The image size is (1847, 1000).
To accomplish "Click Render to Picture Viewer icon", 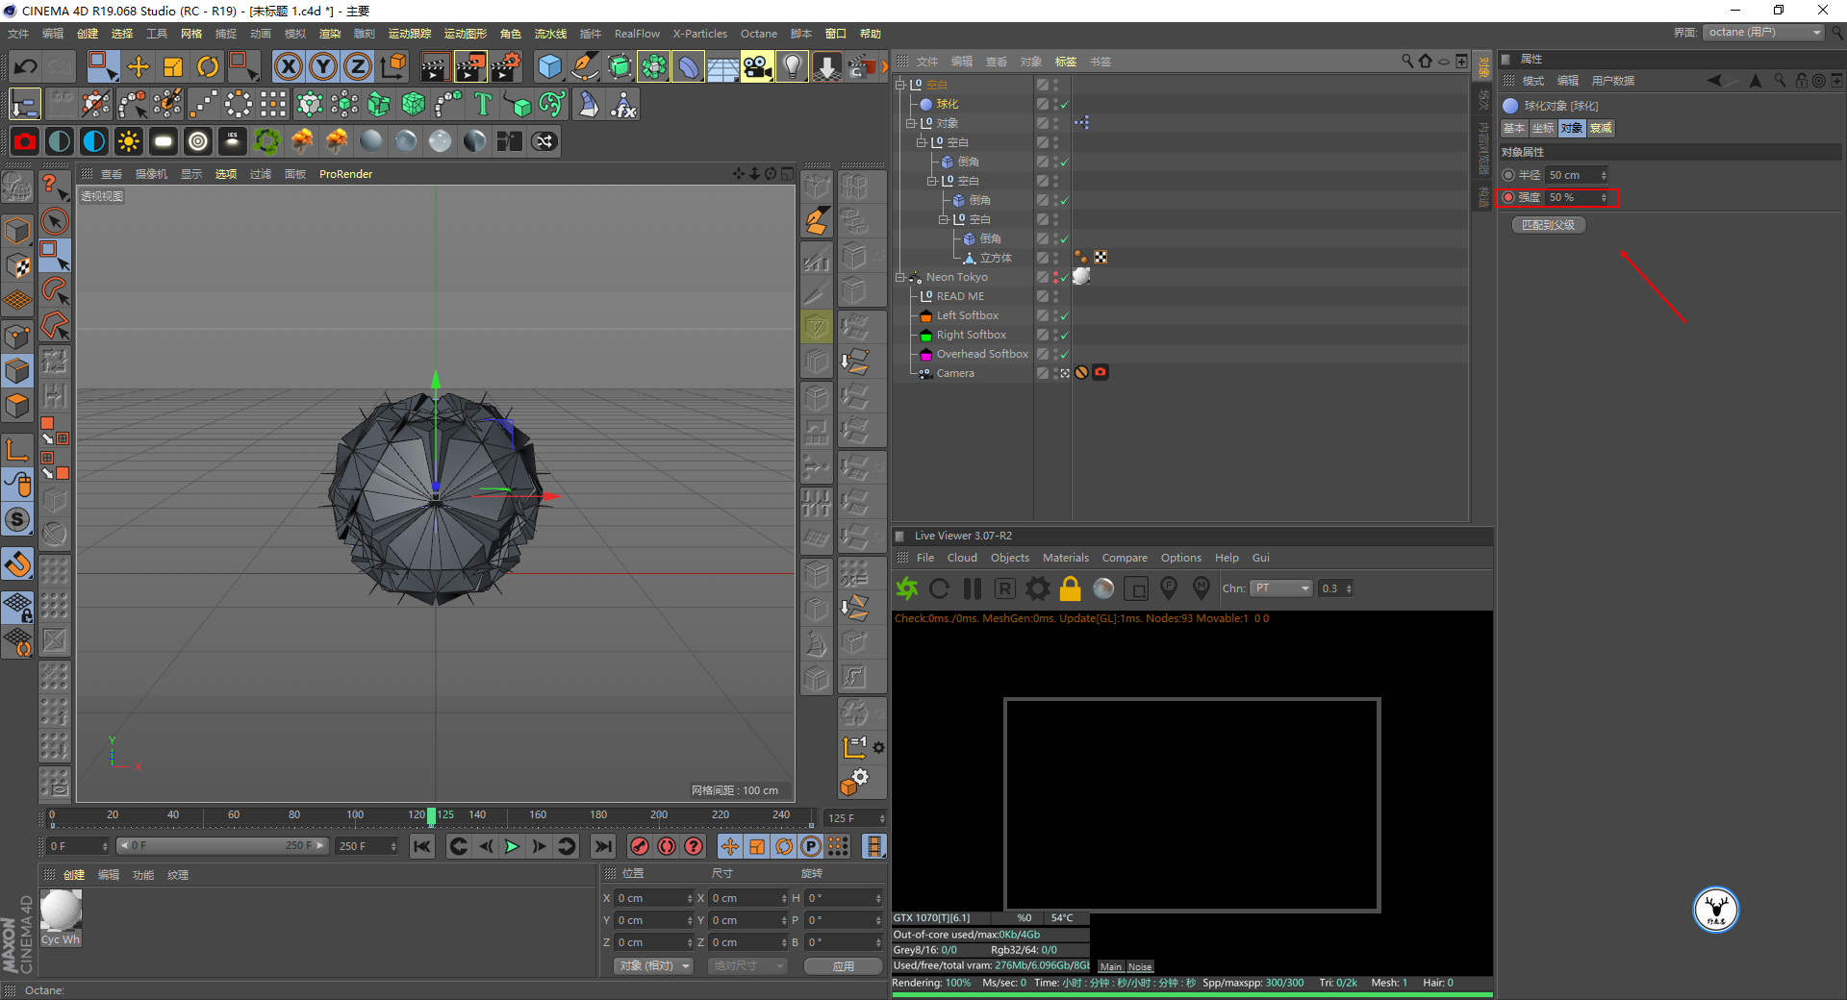I will pyautogui.click(x=470, y=66).
